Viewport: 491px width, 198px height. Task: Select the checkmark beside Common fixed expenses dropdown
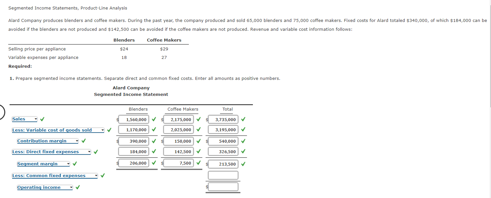point(103,175)
